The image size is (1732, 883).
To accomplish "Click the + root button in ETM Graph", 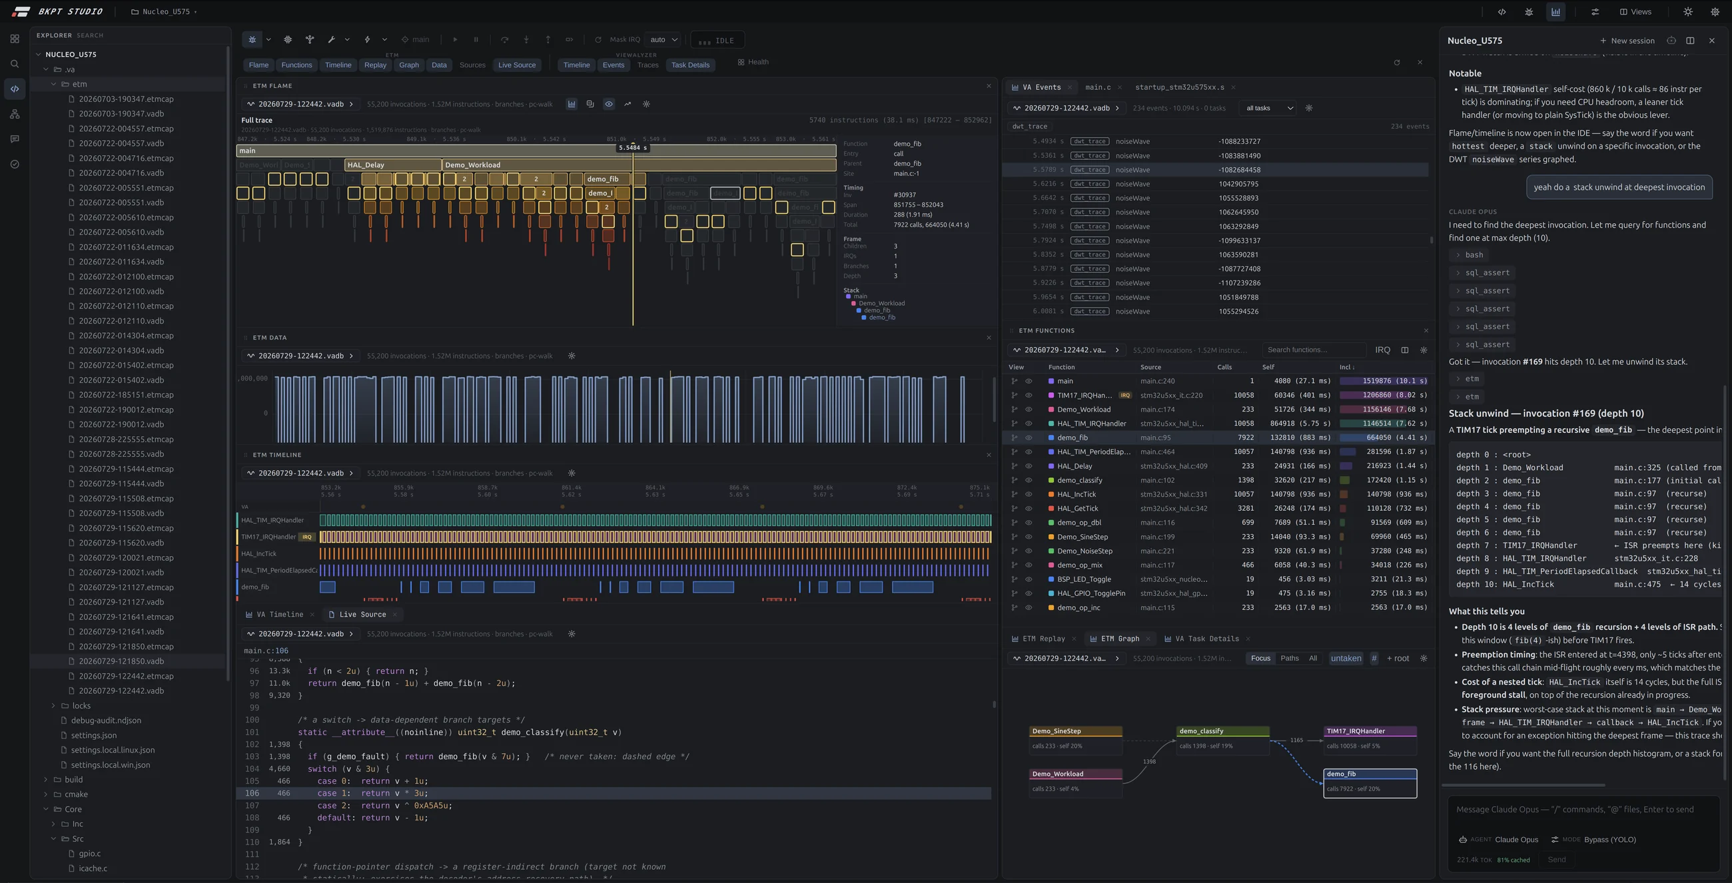I will pyautogui.click(x=1397, y=659).
